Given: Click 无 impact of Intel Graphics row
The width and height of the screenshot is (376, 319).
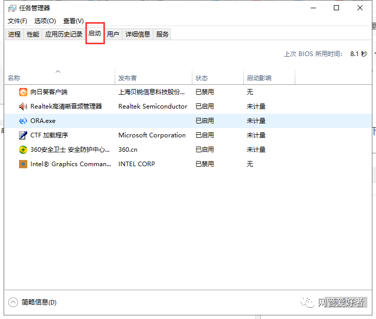Looking at the screenshot, I should [250, 164].
